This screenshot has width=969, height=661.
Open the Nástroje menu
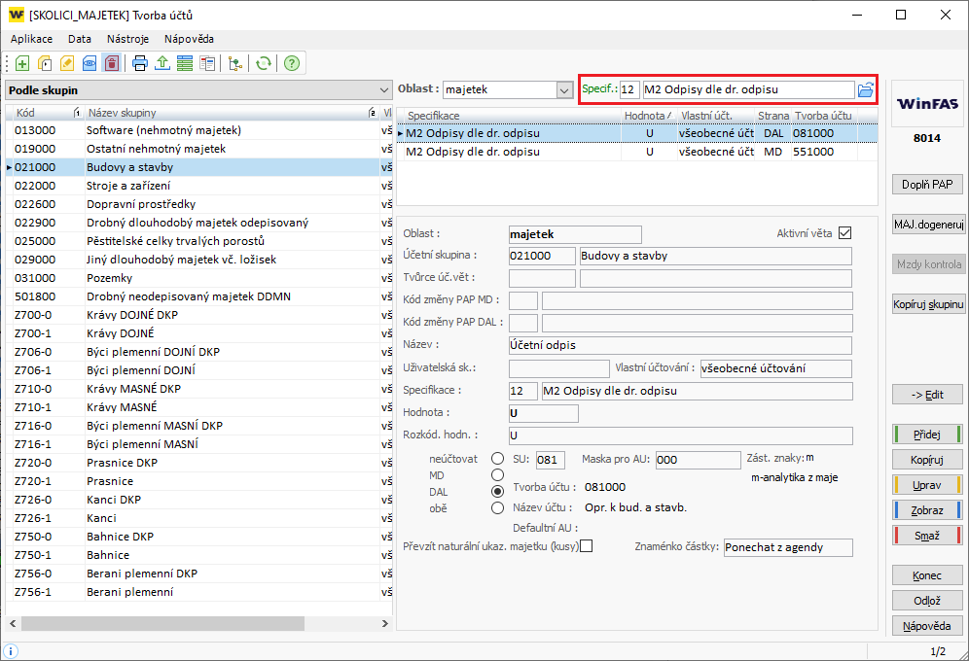(127, 39)
